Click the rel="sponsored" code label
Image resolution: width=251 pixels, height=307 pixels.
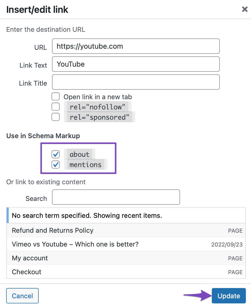99,117
